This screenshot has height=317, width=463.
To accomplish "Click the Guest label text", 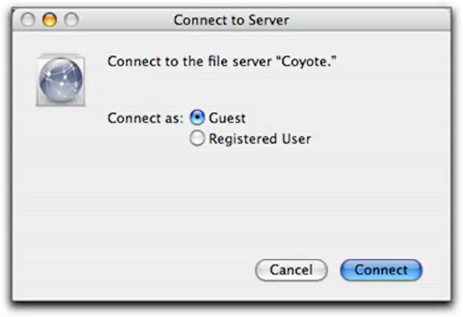I will click(x=228, y=118).
